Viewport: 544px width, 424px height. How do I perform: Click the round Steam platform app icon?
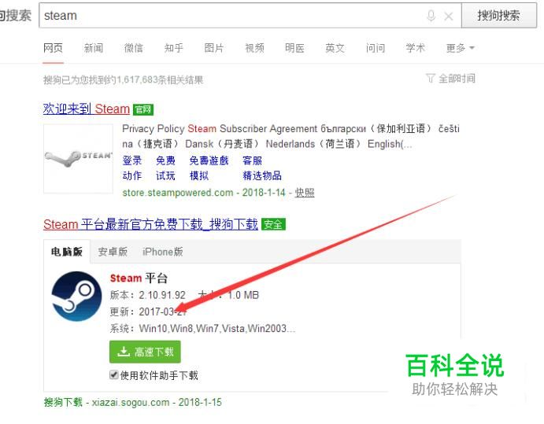pos(76,296)
